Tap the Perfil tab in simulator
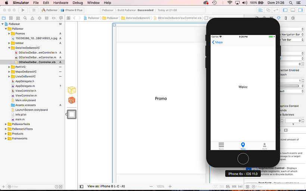Screen dimensions: 306x191 [265, 146]
